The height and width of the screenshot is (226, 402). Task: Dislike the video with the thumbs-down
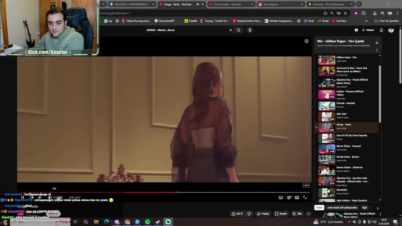(x=249, y=214)
